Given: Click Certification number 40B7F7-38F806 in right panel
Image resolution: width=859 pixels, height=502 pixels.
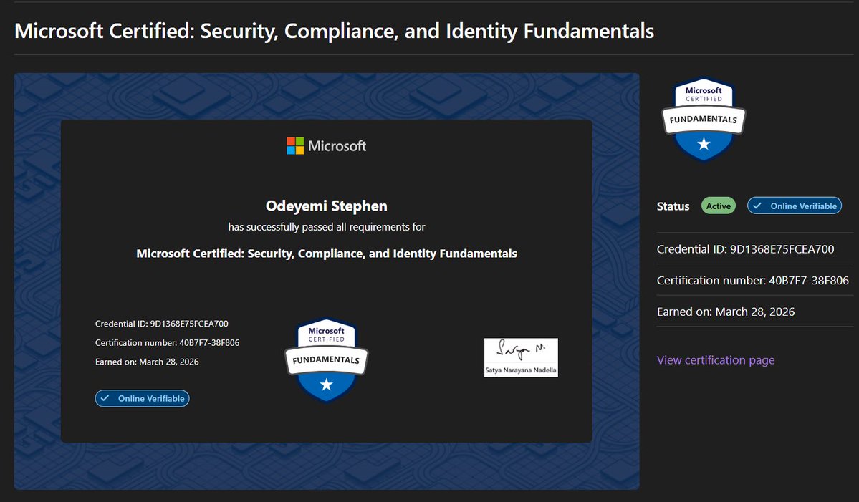Looking at the screenshot, I should click(x=753, y=280).
